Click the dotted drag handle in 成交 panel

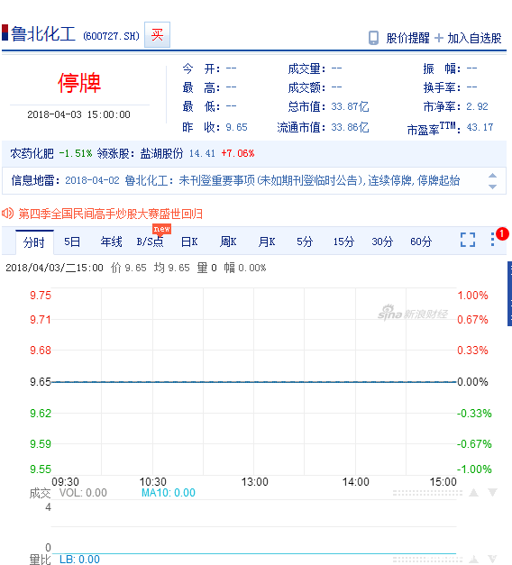click(x=427, y=493)
